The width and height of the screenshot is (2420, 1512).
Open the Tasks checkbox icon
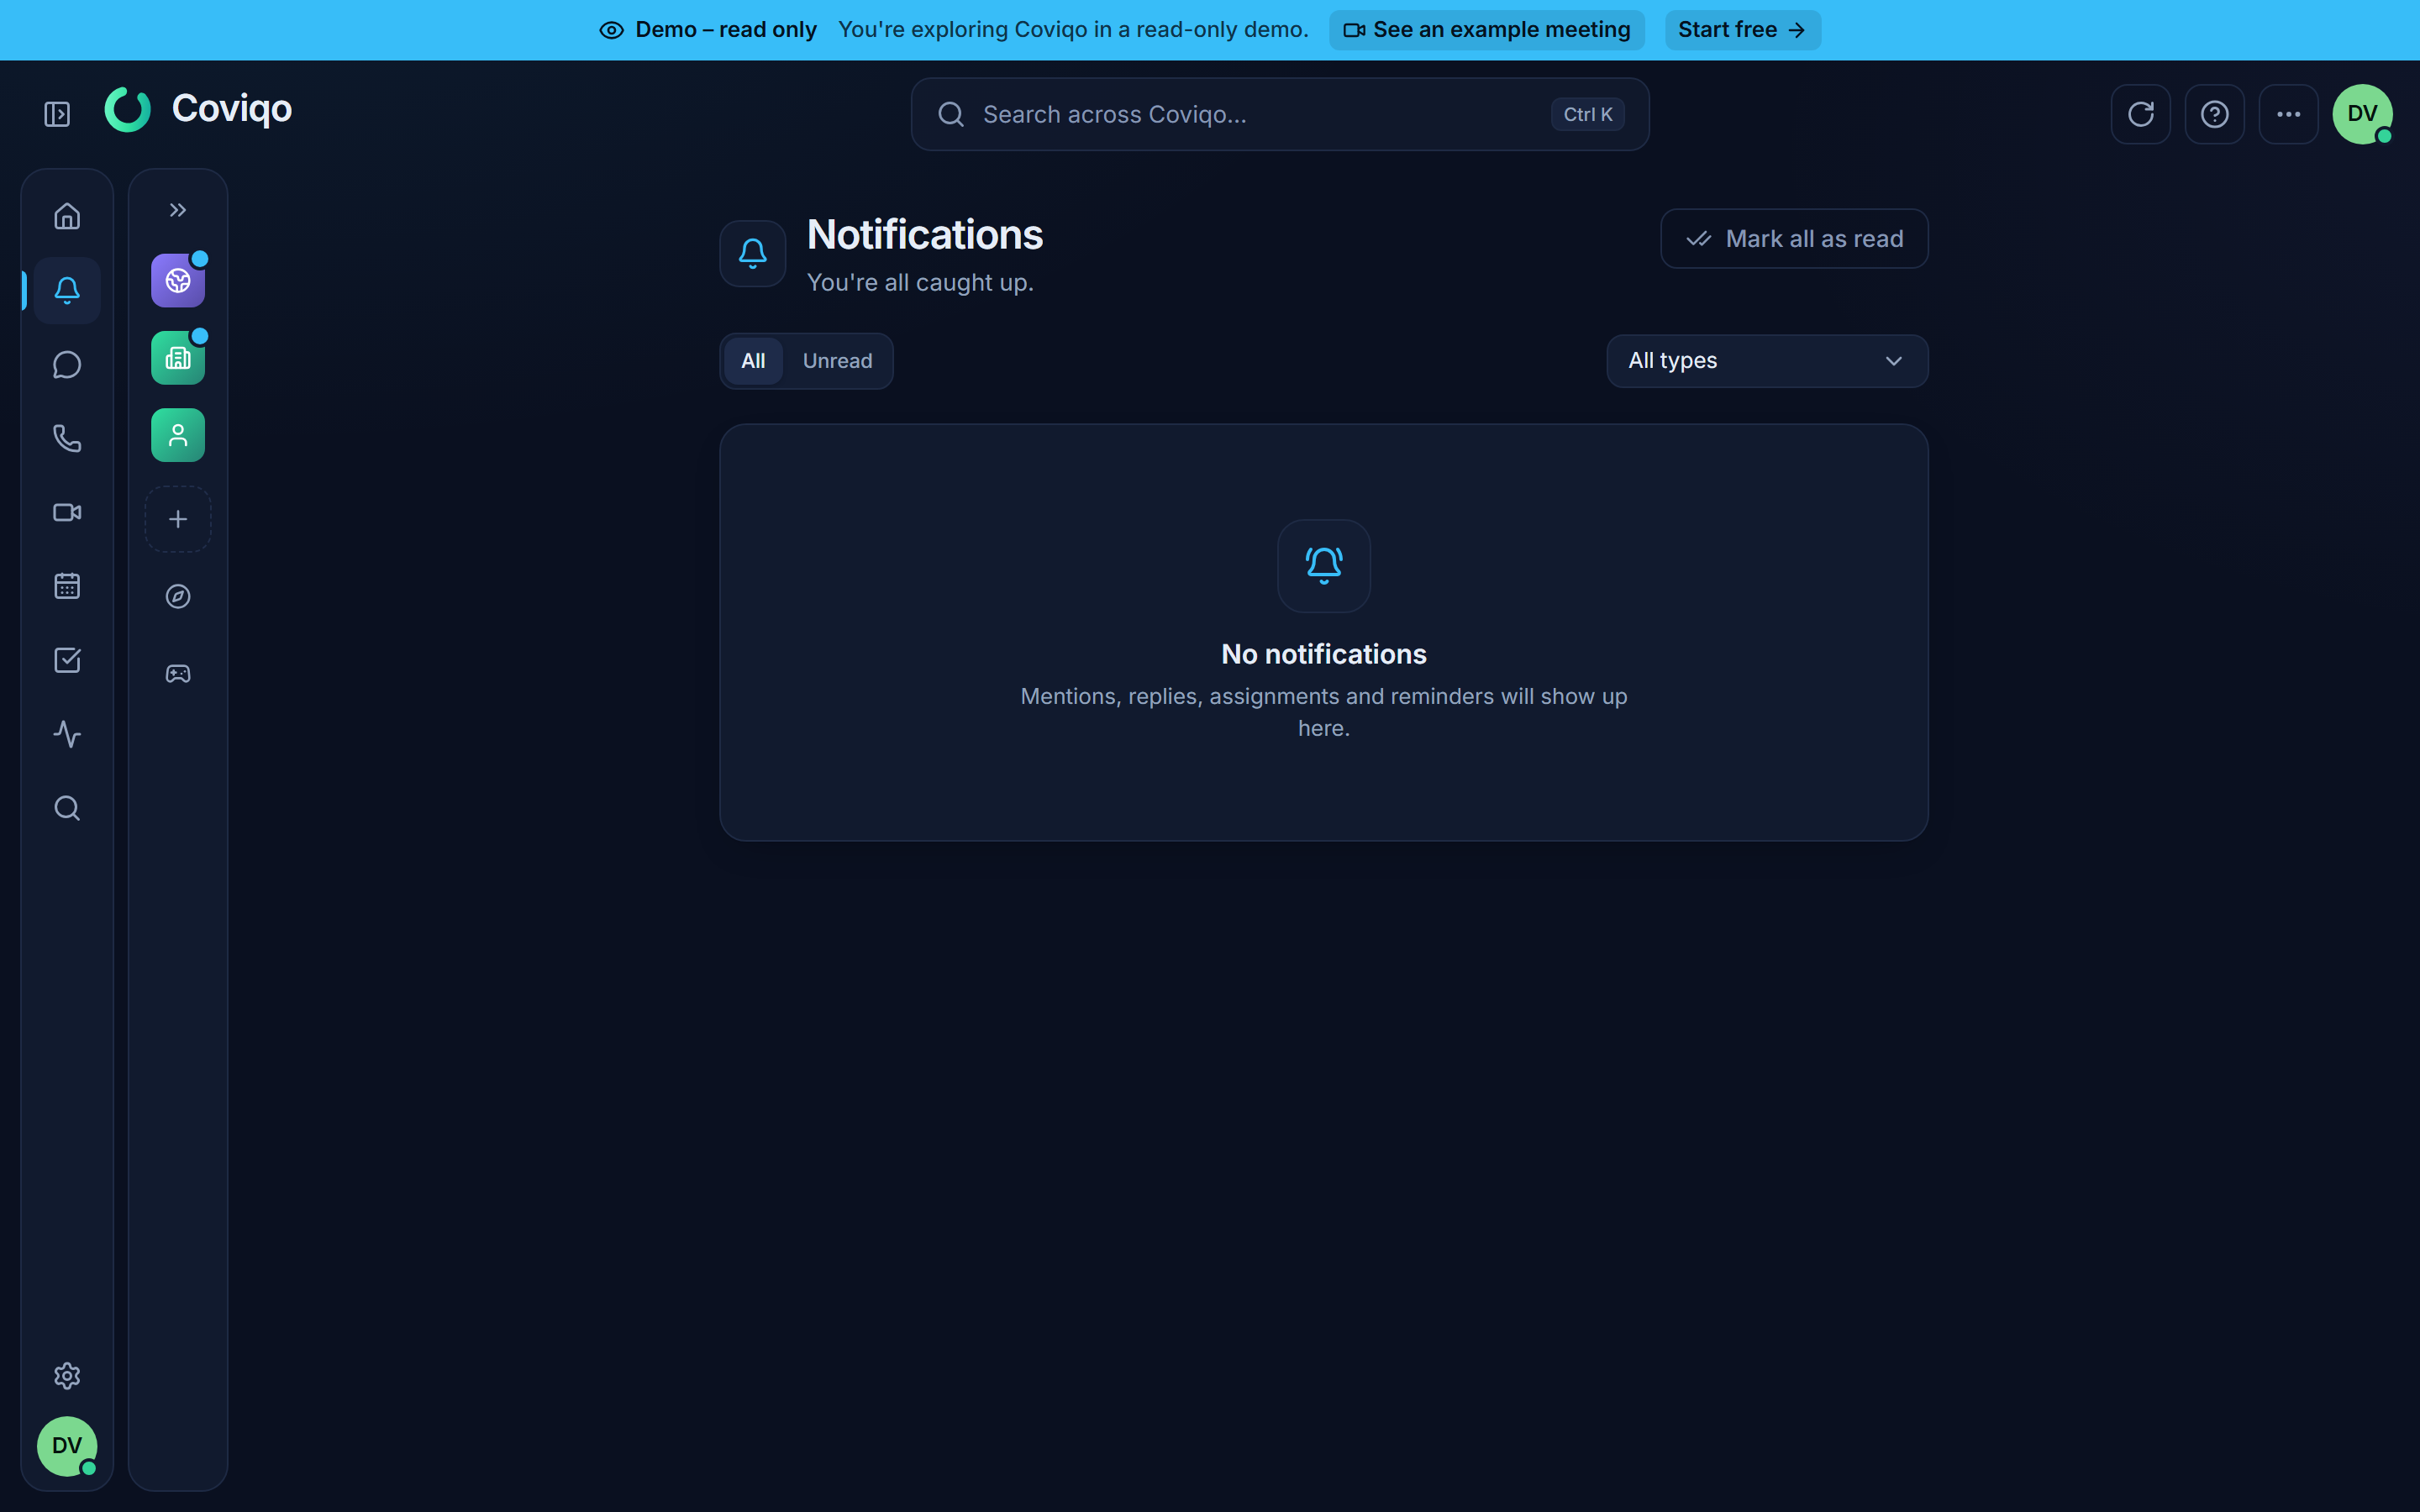coord(67,660)
